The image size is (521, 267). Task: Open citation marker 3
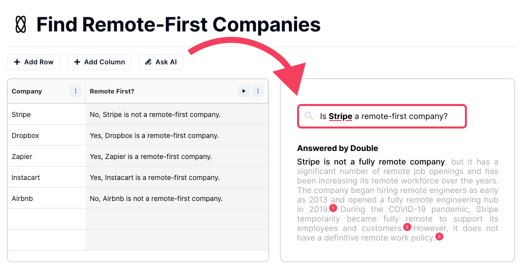point(439,236)
